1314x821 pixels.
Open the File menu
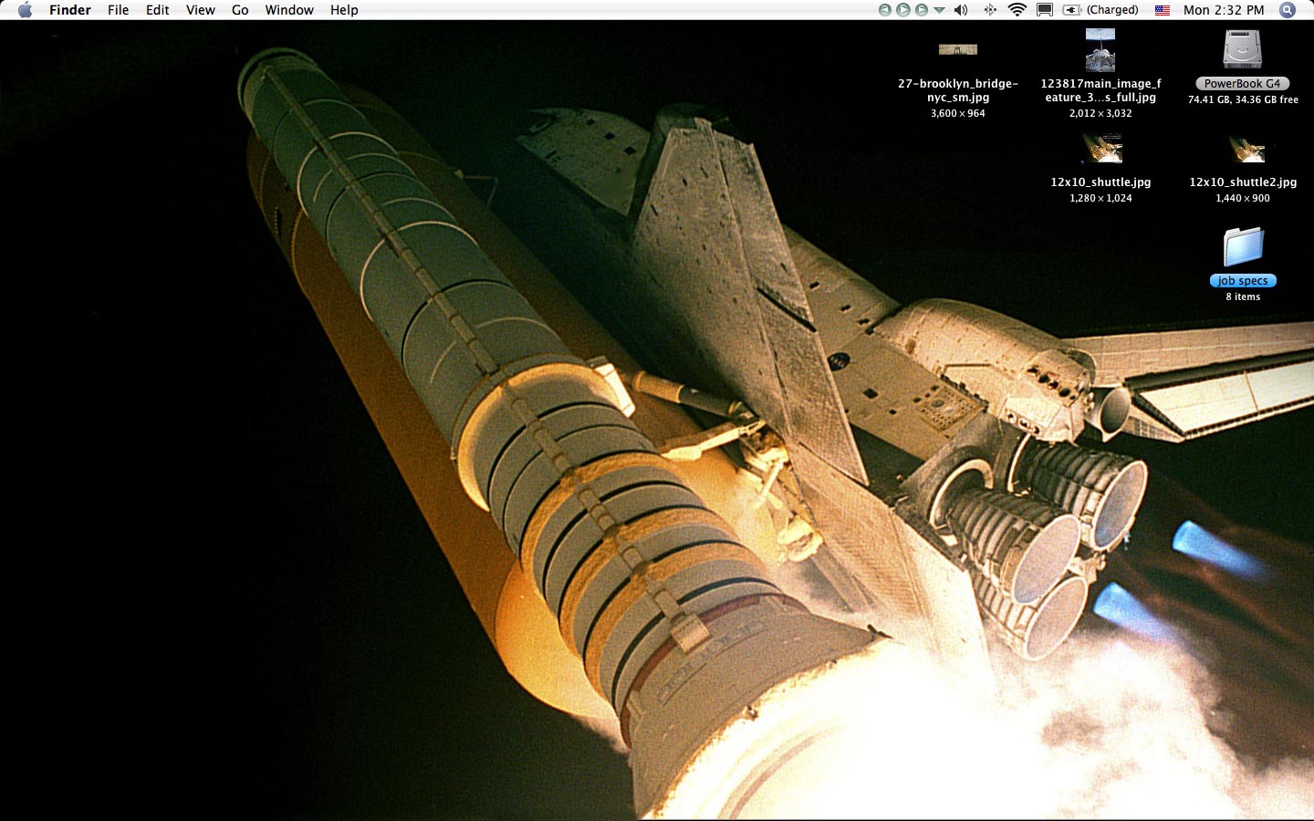[118, 10]
